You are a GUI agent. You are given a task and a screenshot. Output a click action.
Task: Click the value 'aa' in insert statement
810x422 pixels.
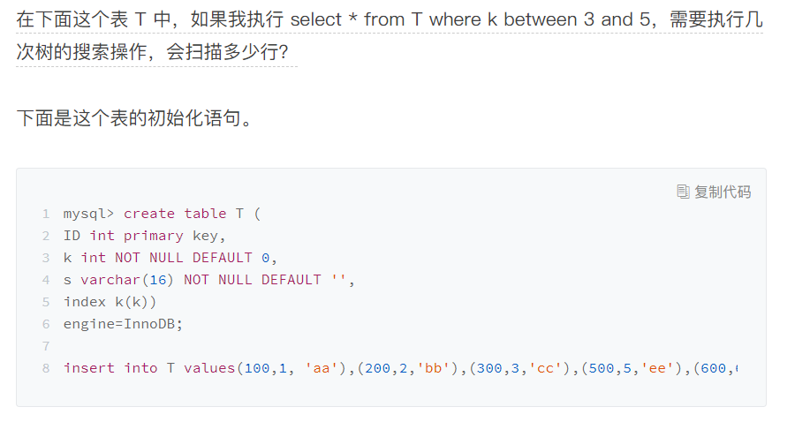(x=322, y=368)
